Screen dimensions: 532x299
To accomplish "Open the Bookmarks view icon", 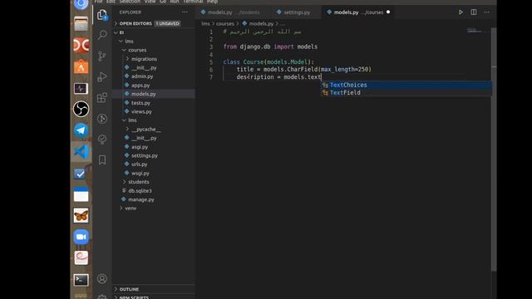I will [x=101, y=160].
